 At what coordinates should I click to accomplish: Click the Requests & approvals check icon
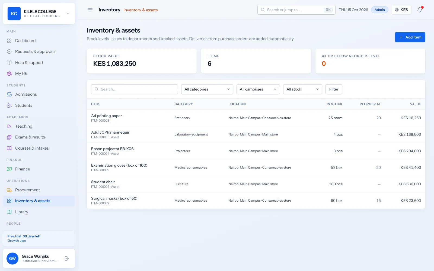9,51
